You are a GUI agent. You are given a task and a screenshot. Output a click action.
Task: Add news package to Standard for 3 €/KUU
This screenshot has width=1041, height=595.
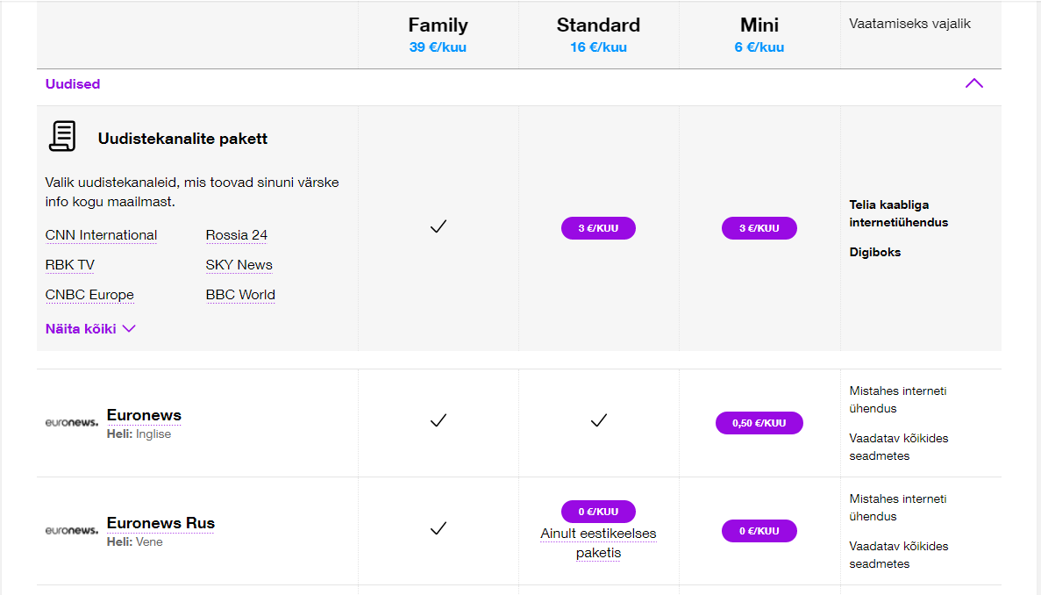click(598, 228)
